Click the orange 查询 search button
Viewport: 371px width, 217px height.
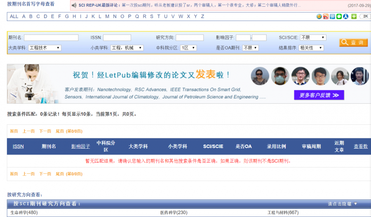point(353,42)
